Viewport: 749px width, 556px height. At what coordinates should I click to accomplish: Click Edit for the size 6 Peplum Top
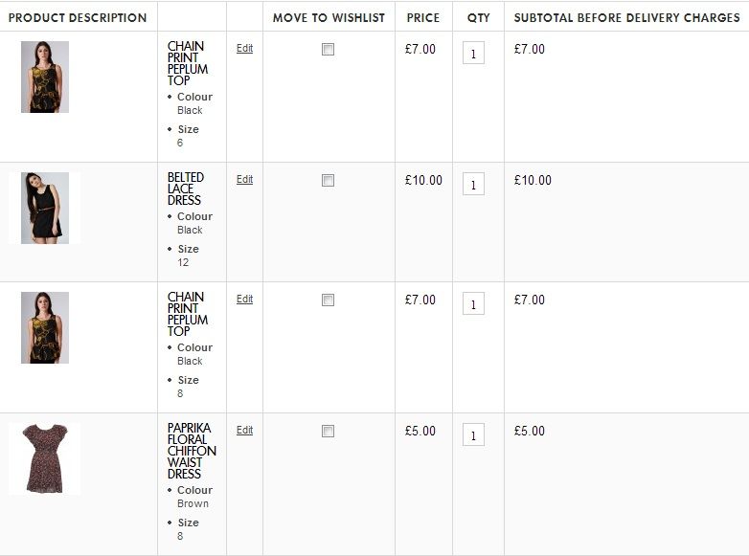[244, 48]
